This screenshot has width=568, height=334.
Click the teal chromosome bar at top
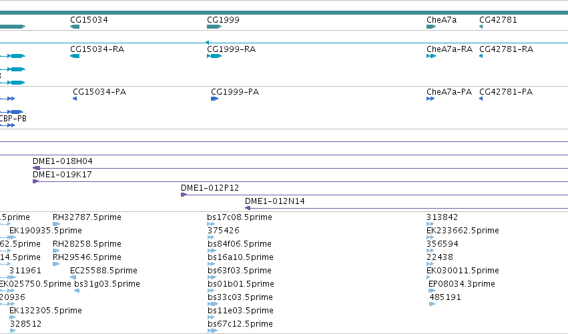tap(284, 13)
